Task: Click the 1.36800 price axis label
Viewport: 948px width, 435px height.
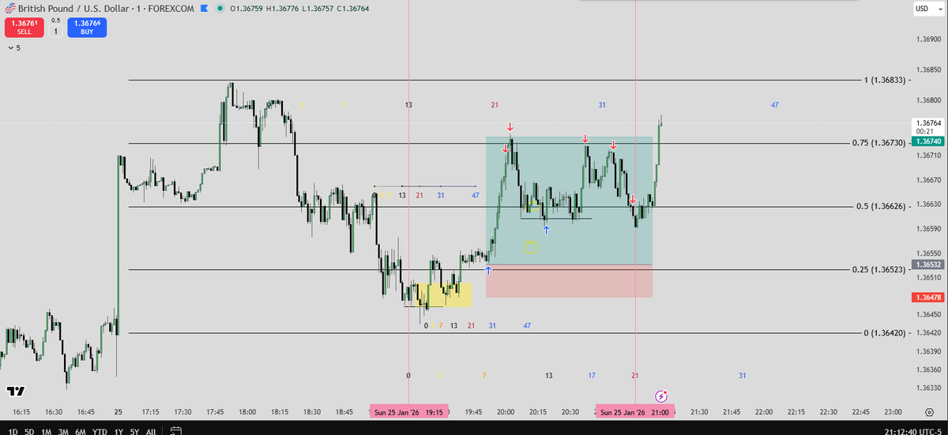Action: (x=928, y=100)
